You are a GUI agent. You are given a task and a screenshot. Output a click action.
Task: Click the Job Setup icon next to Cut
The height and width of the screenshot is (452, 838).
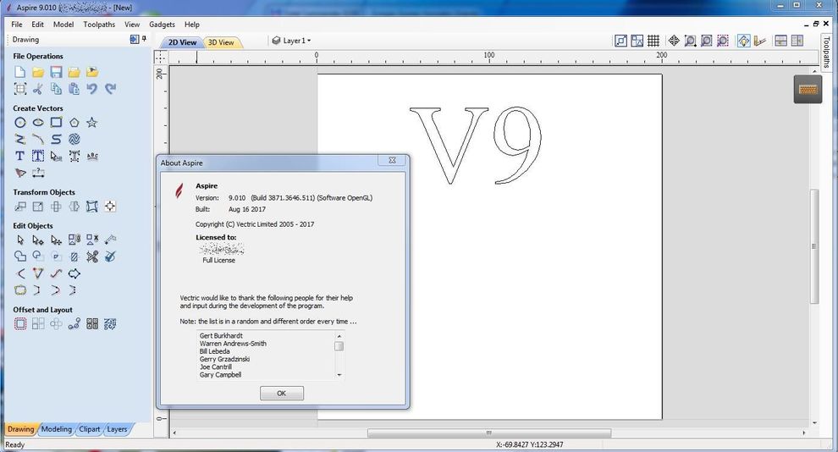pos(19,89)
